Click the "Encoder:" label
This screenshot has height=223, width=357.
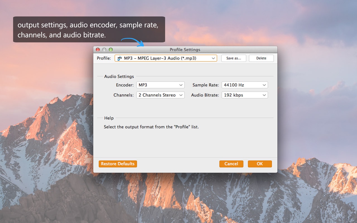click(x=125, y=85)
